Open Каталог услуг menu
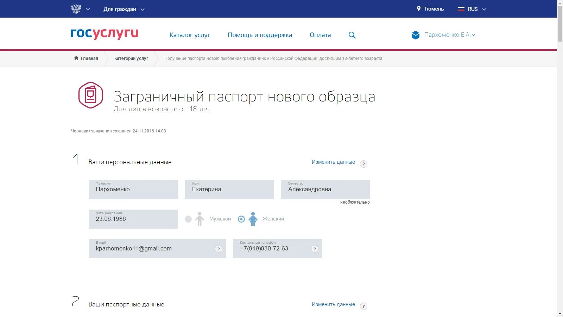 click(x=190, y=35)
